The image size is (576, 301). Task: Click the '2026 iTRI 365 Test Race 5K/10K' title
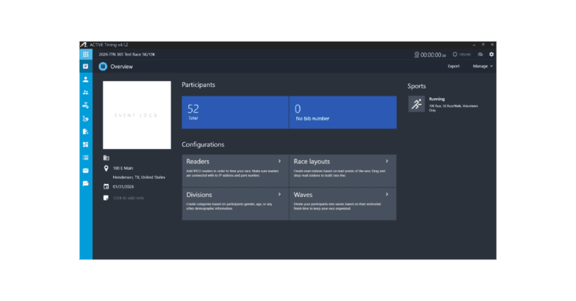[127, 54]
